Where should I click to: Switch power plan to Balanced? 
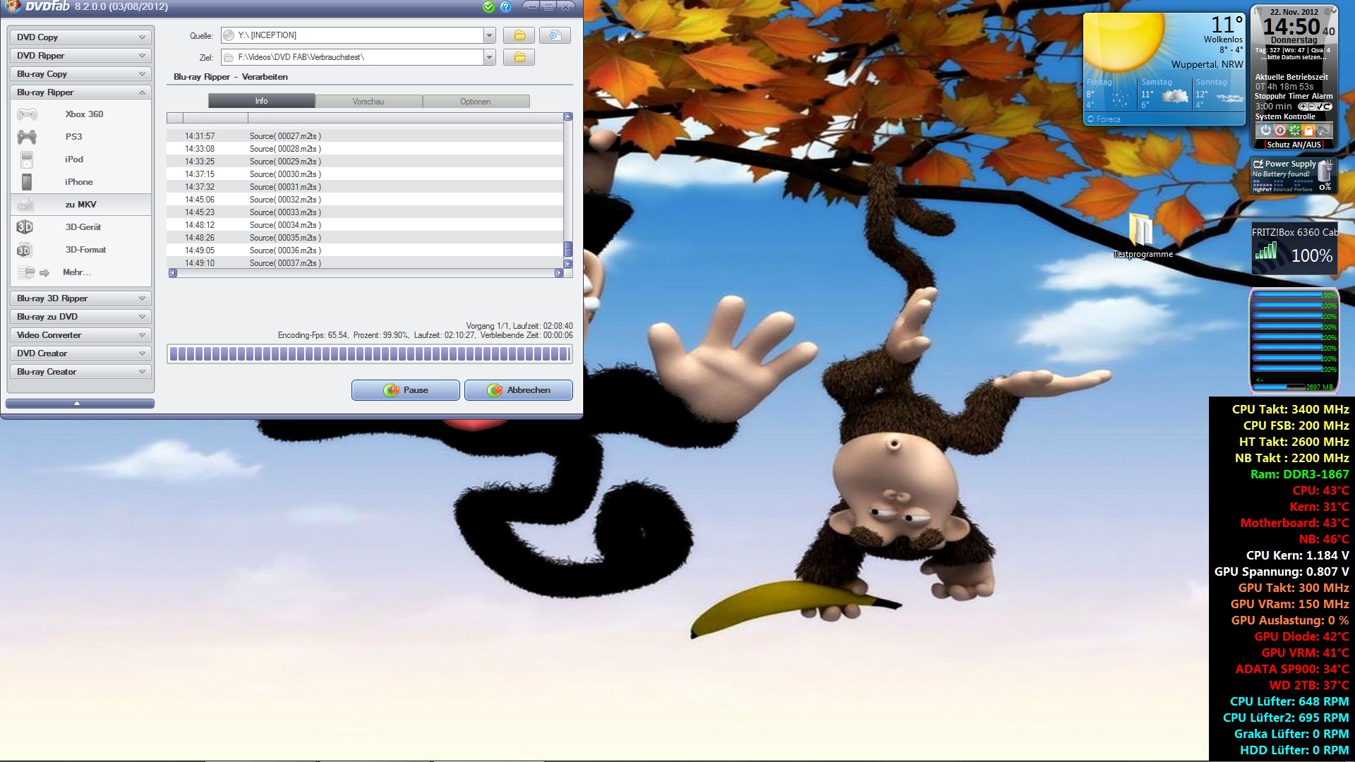tap(1284, 189)
